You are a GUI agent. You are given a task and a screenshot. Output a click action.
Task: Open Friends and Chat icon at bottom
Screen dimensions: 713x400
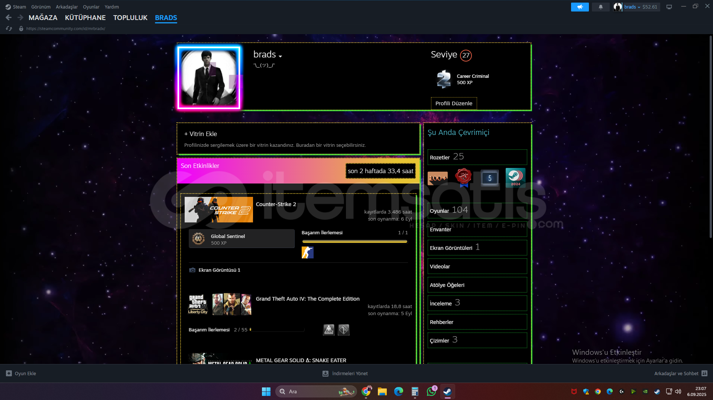704,373
